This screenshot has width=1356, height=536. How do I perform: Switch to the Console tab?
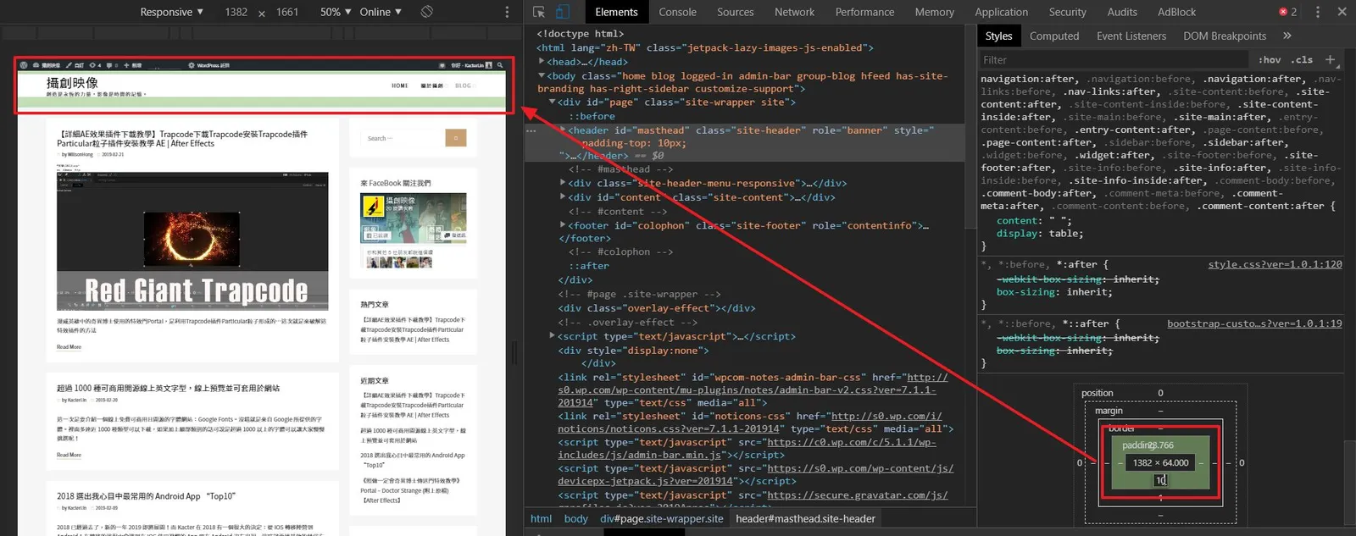[x=677, y=12]
